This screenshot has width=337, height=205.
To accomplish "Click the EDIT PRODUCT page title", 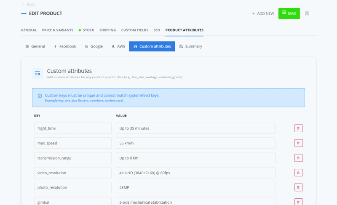I will [x=45, y=13].
